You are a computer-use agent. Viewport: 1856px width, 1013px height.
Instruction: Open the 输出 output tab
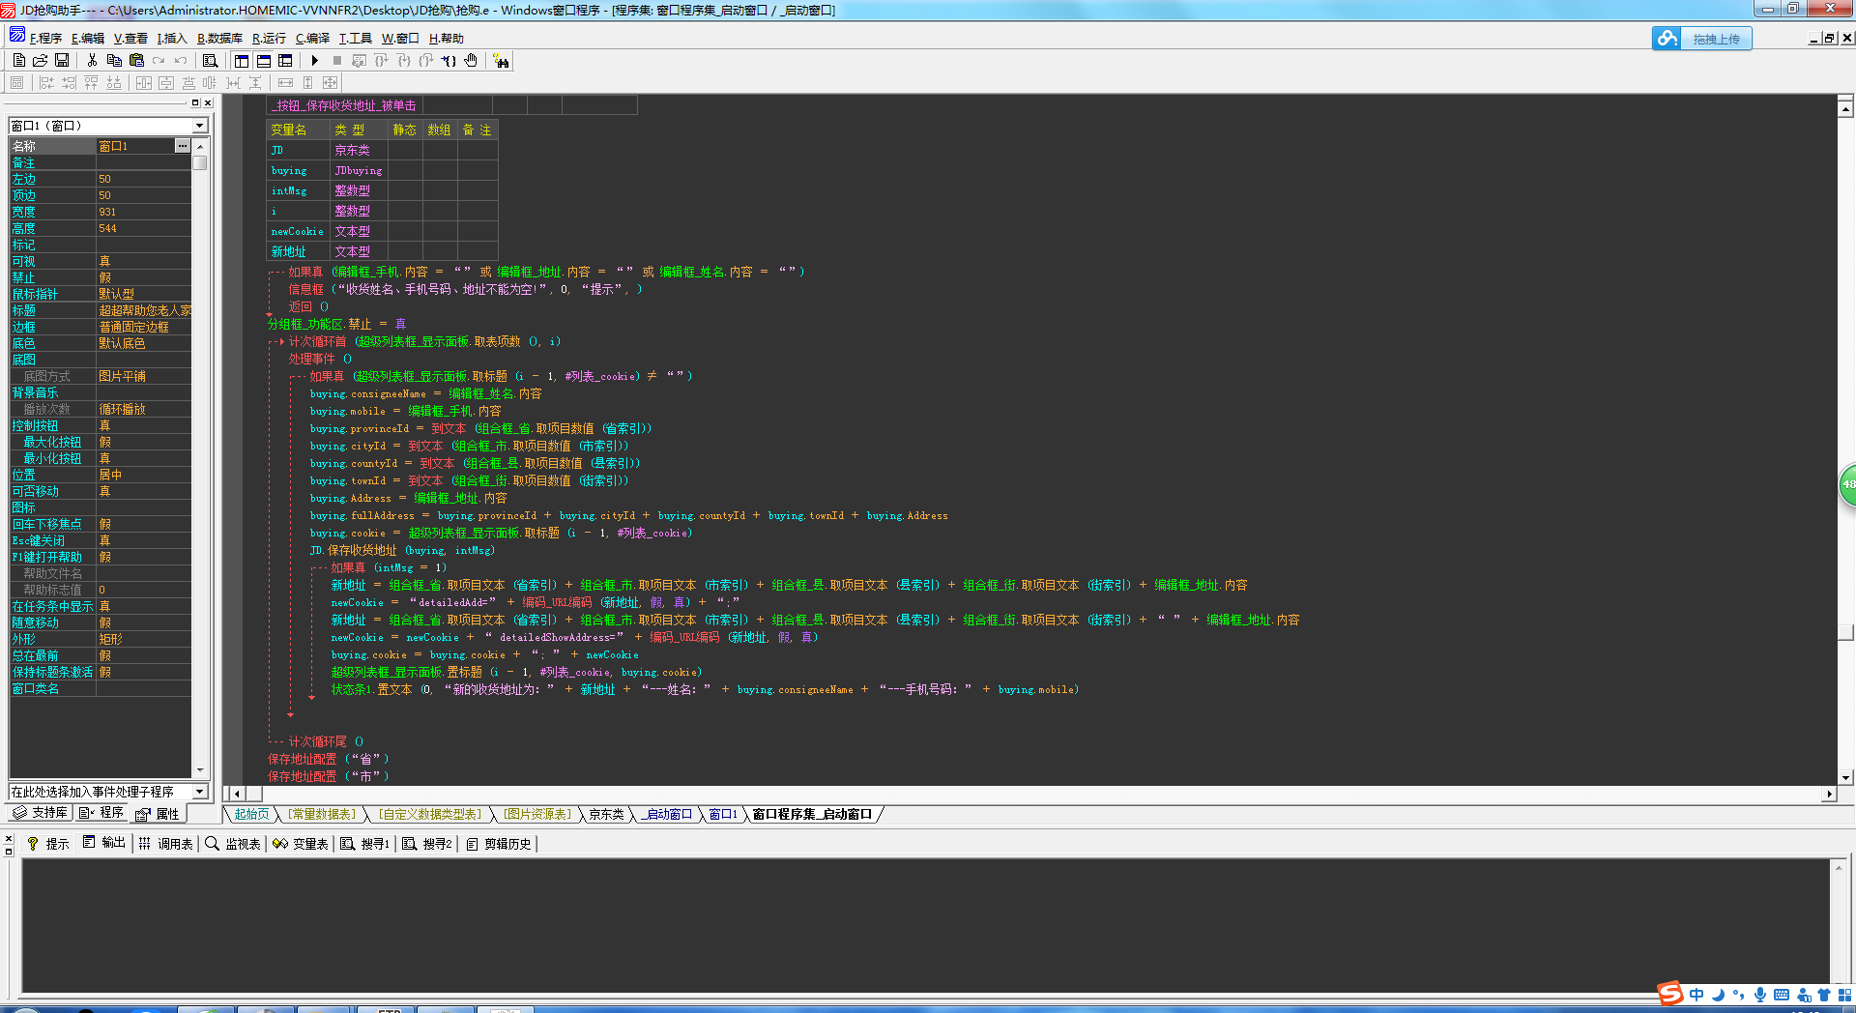click(x=104, y=844)
